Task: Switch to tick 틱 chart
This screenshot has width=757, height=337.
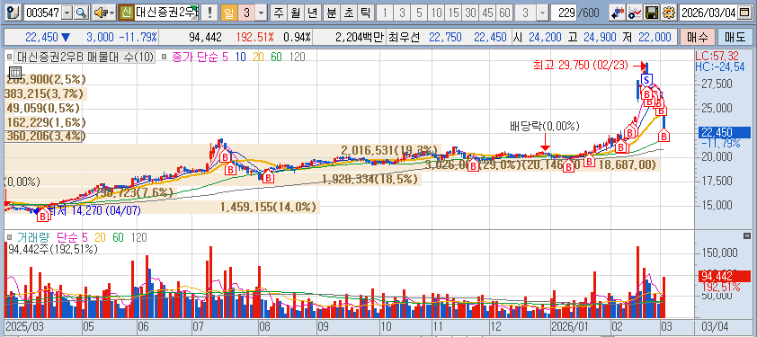Action: click(366, 13)
